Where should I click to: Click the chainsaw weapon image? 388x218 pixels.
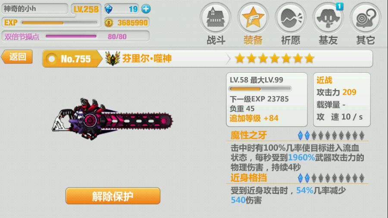113,119
